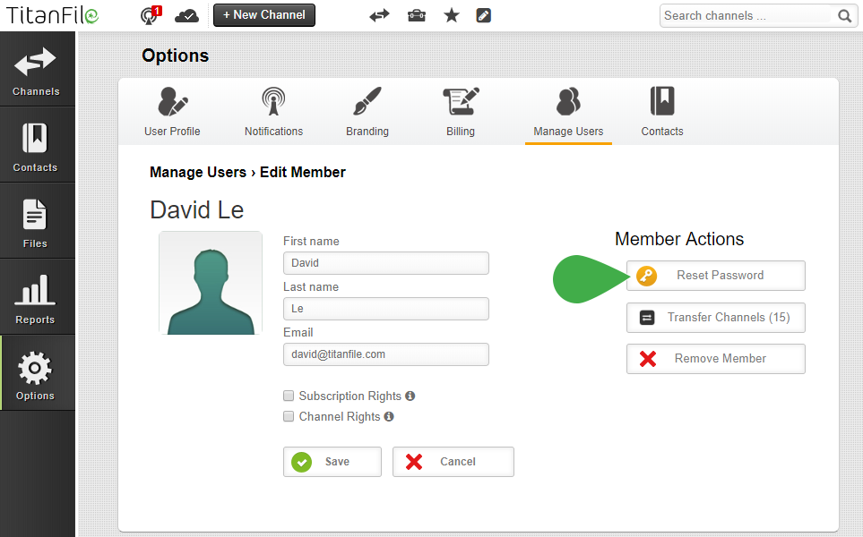Screen dimensions: 863x537
Task: Open Channels in the left sidebar
Action: 37,70
